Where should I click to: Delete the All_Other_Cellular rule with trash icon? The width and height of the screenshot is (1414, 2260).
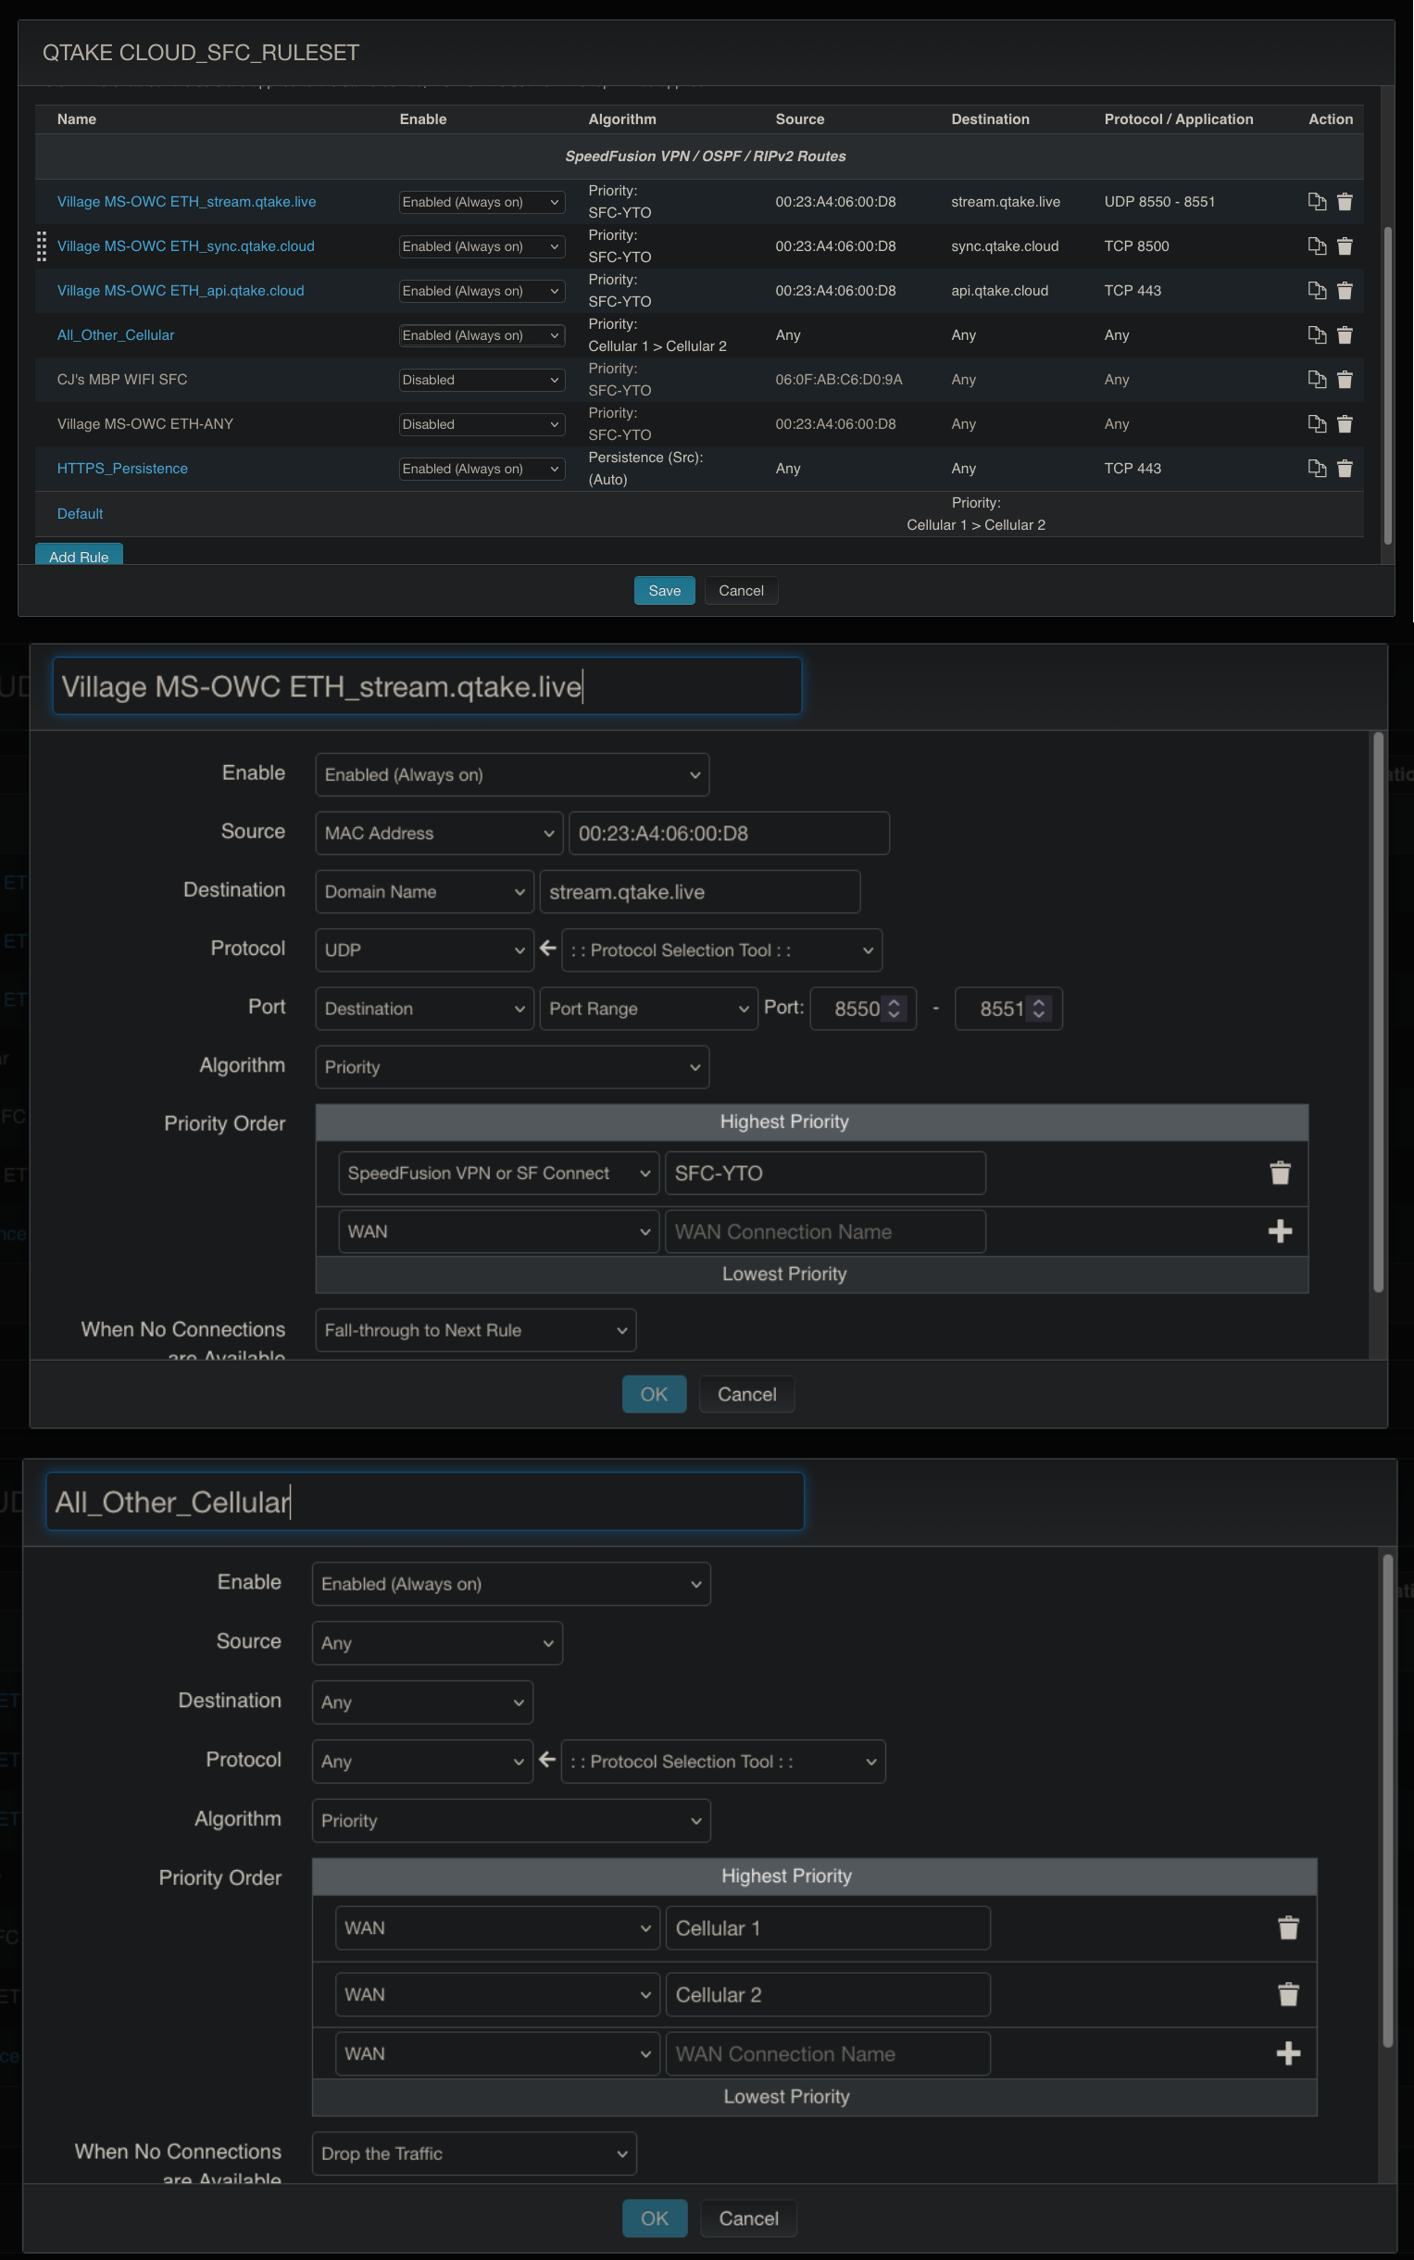click(x=1344, y=335)
